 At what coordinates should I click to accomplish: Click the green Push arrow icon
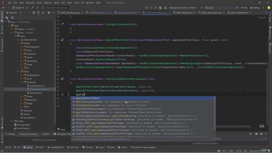click(x=32, y=8)
